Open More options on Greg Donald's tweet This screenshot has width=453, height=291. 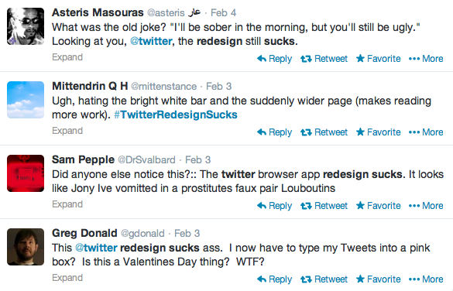[426, 279]
